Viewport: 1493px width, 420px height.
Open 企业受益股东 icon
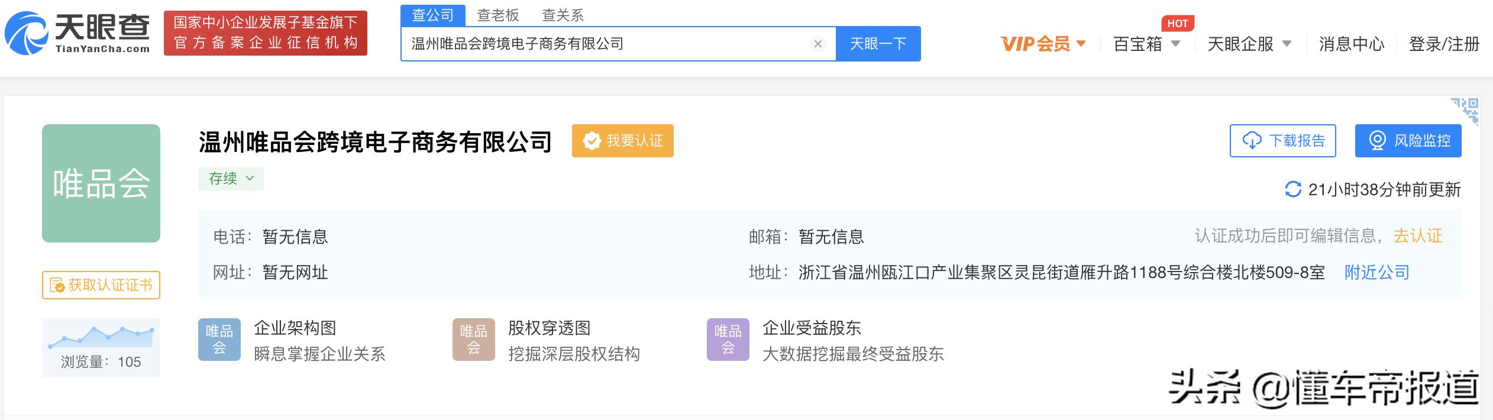(x=728, y=340)
